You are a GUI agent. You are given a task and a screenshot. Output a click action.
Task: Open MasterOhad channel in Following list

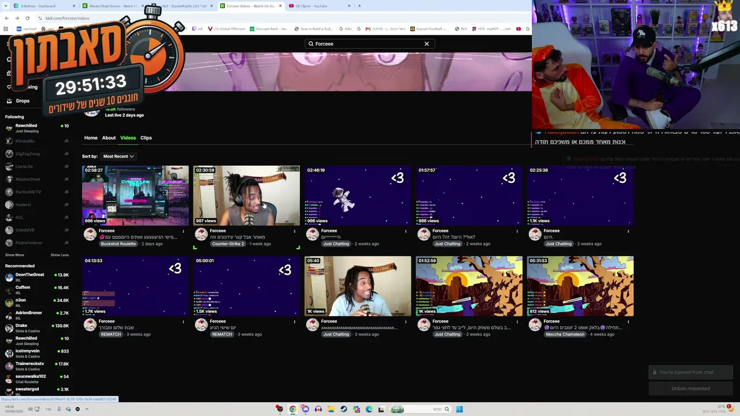pos(37,179)
